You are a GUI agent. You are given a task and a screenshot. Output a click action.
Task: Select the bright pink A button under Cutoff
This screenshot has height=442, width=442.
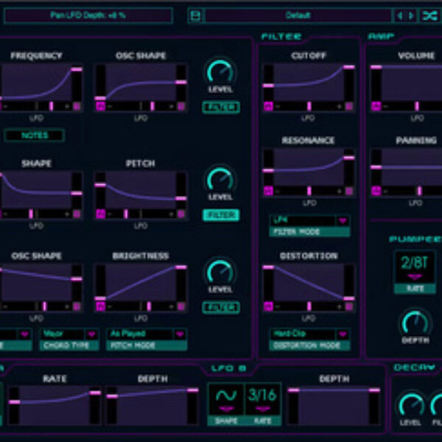(268, 106)
